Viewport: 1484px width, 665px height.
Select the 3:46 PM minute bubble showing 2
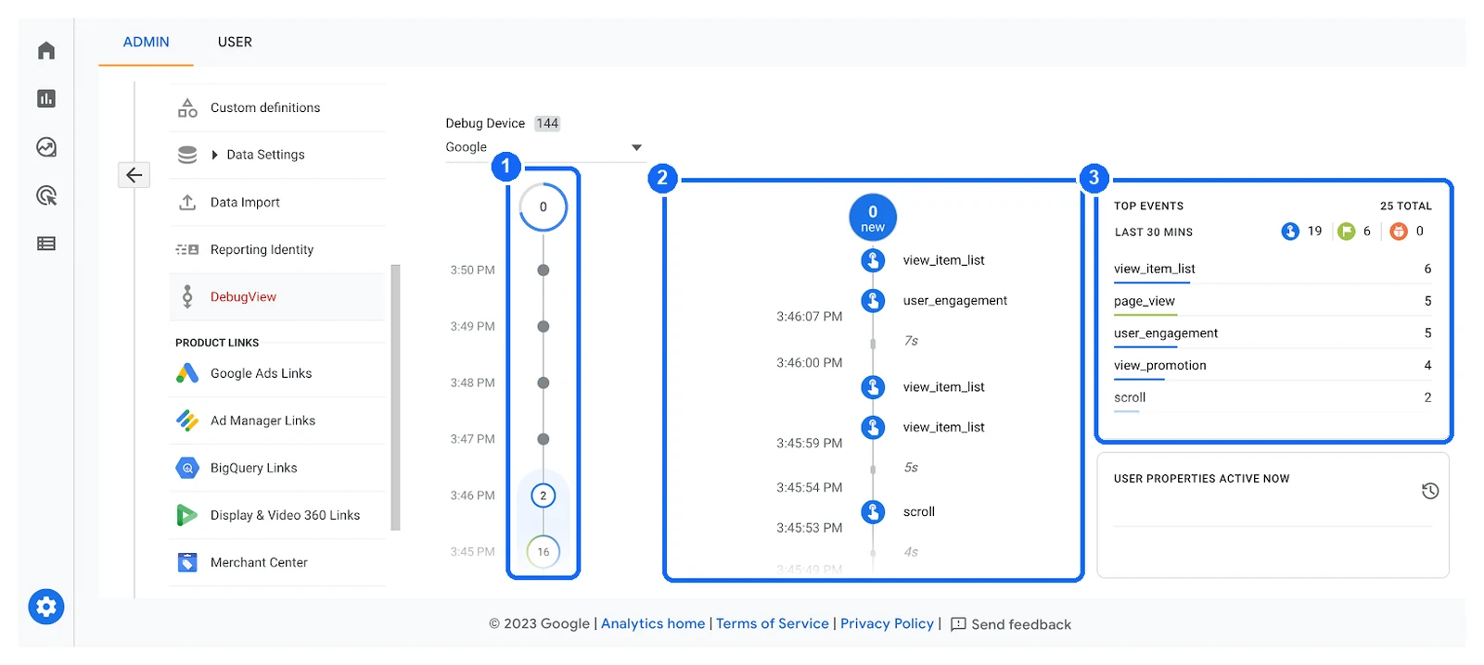[544, 496]
